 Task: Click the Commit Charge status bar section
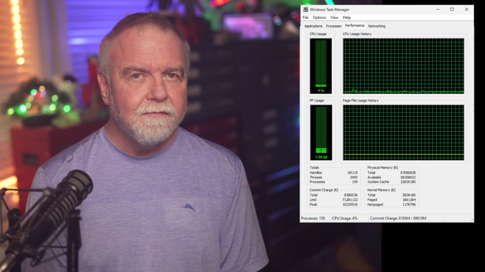pyautogui.click(x=398, y=218)
